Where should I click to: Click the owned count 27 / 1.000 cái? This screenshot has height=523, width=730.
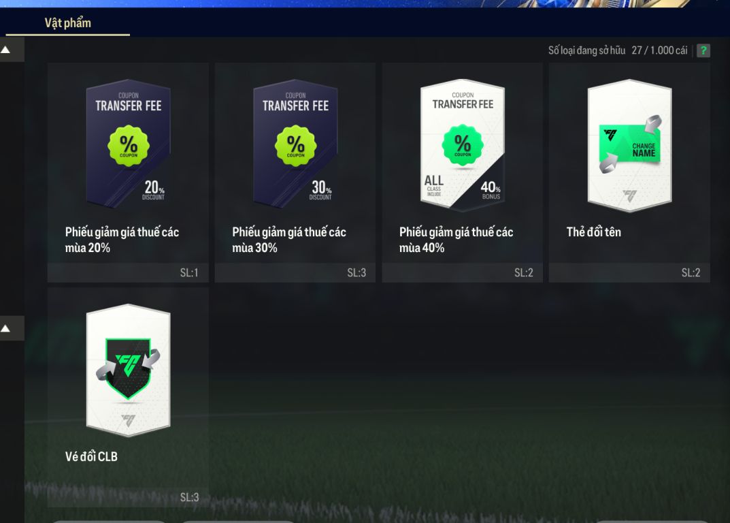tap(659, 50)
